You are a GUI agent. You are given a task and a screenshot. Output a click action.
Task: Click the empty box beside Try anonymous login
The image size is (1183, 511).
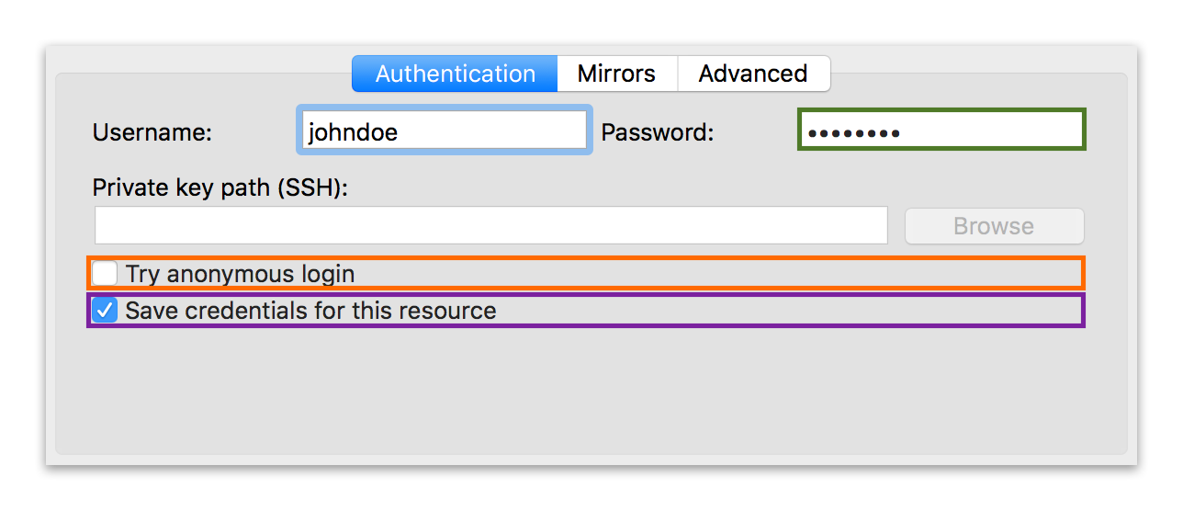coord(106,273)
